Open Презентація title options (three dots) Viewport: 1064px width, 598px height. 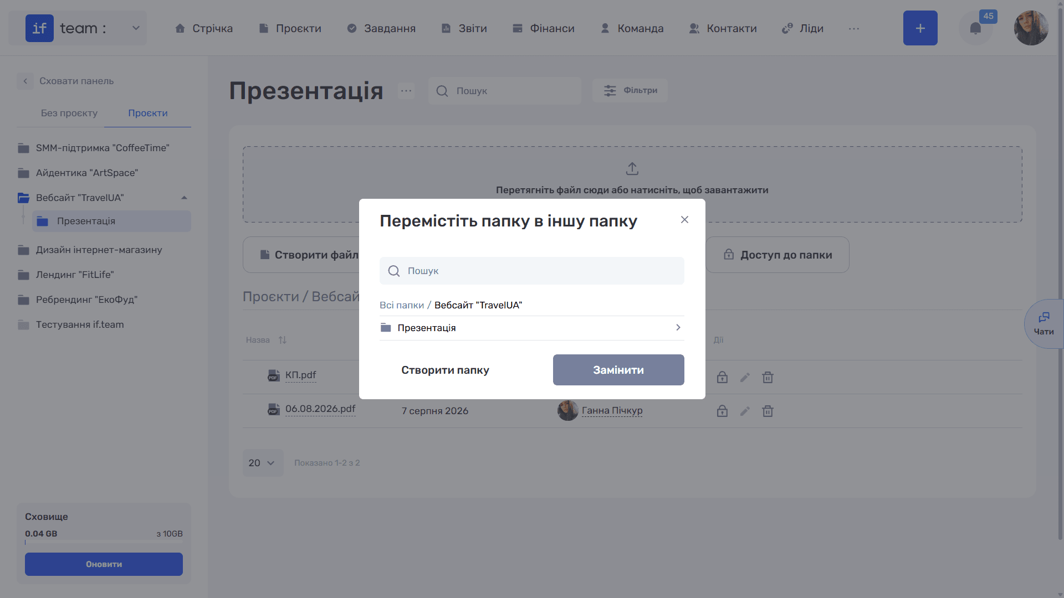[x=406, y=91]
